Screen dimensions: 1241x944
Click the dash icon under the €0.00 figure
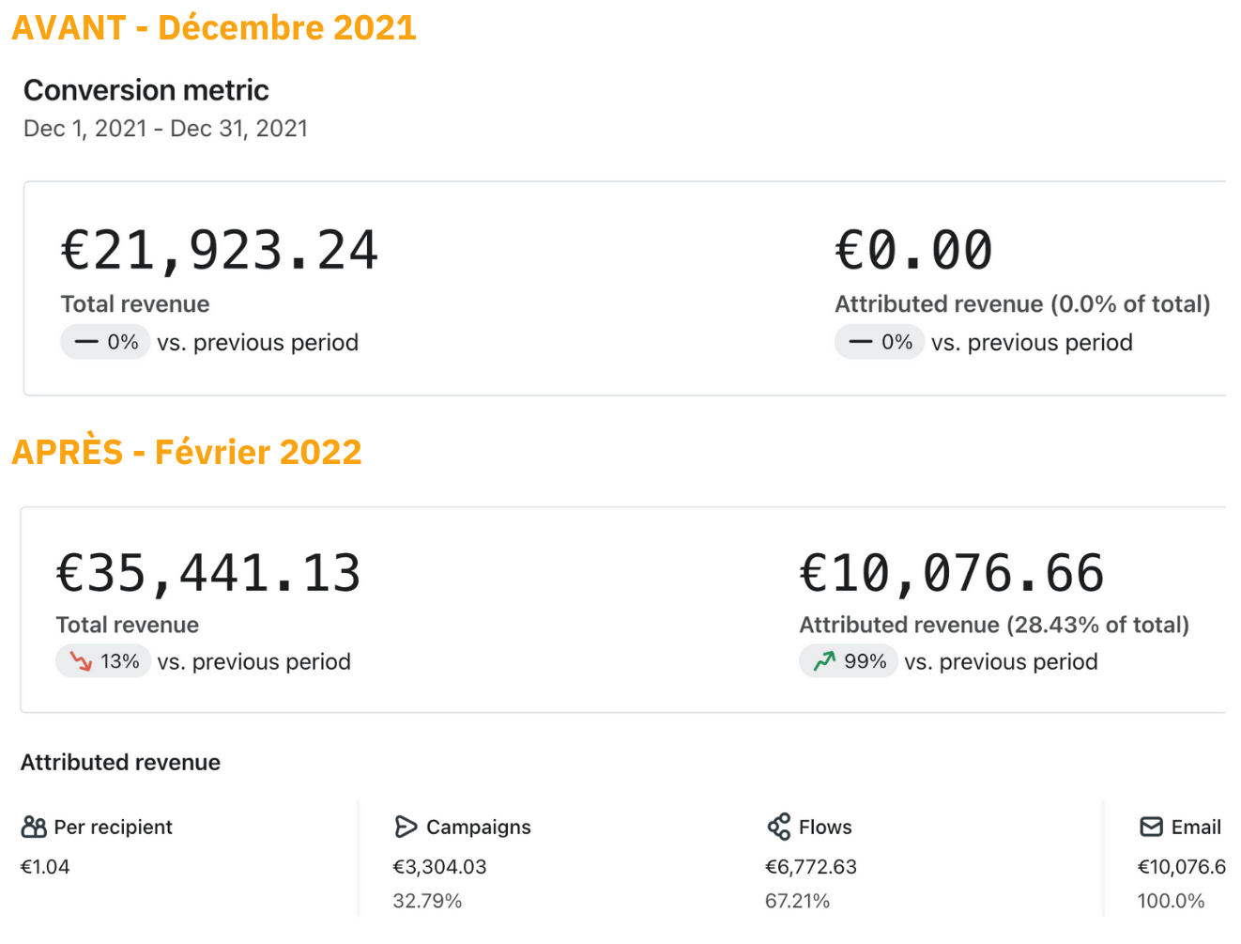click(860, 342)
